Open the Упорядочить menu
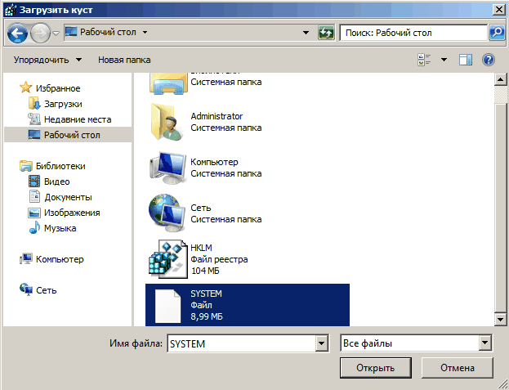This screenshot has width=509, height=390. [47, 60]
